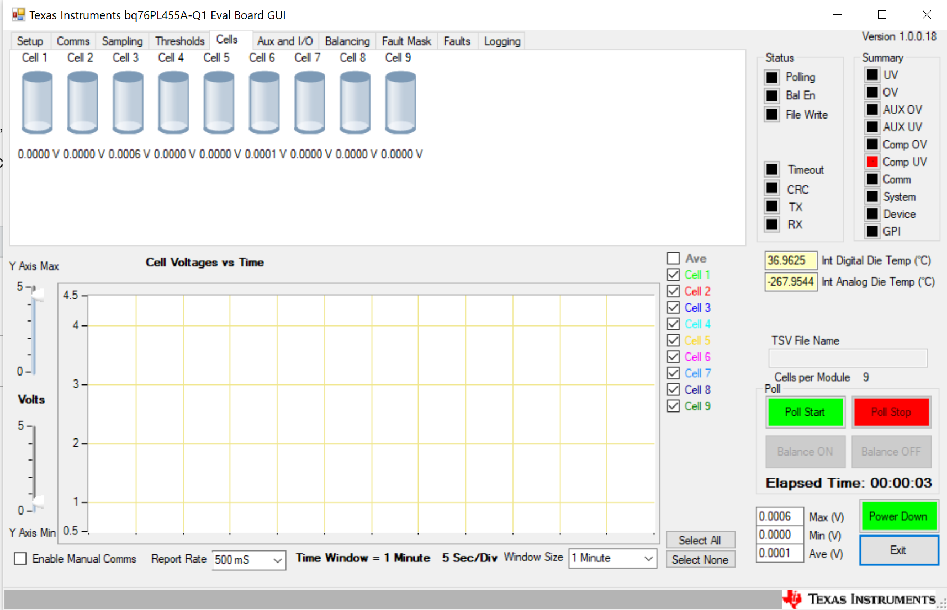This screenshot has width=947, height=610.
Task: Click the red Comp UV summary indicator
Action: click(872, 162)
